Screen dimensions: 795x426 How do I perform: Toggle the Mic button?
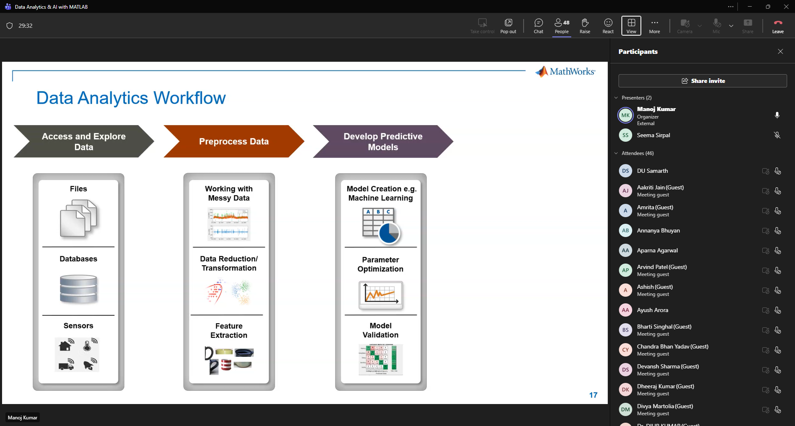click(x=716, y=26)
